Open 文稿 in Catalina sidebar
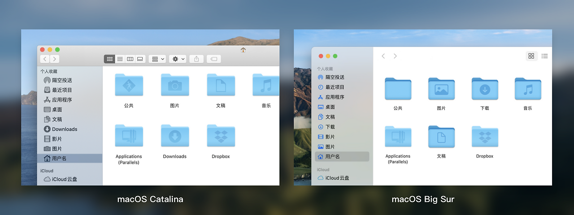574x215 pixels. coord(70,120)
